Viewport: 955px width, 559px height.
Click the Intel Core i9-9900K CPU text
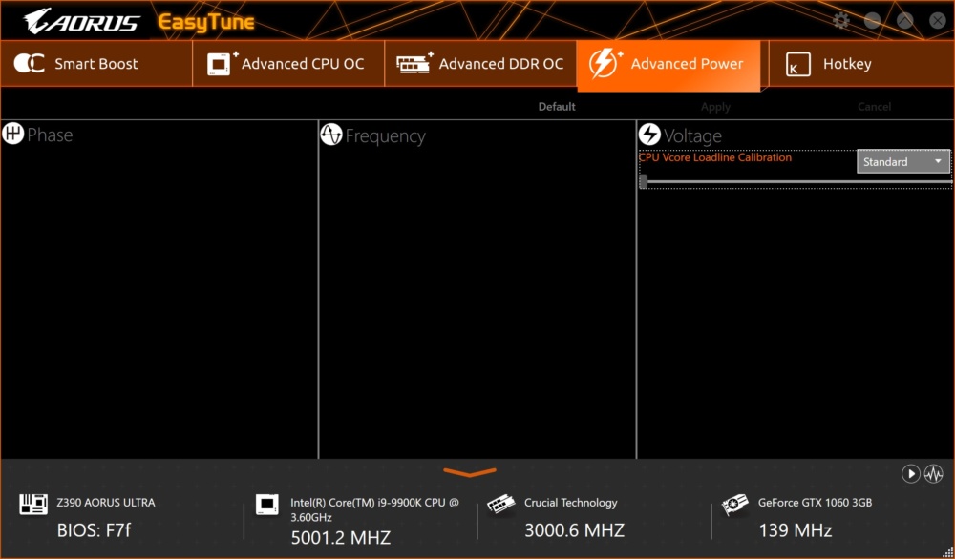375,509
